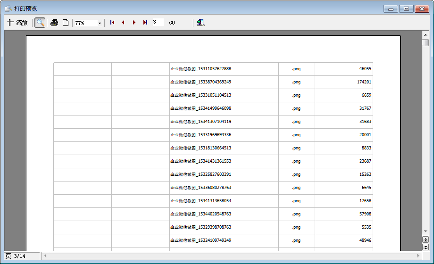Click the vertical scrollbar down arrow
The height and width of the screenshot is (264, 434).
pos(426,231)
